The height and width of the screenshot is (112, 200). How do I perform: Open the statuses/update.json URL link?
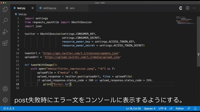click(x=81, y=53)
